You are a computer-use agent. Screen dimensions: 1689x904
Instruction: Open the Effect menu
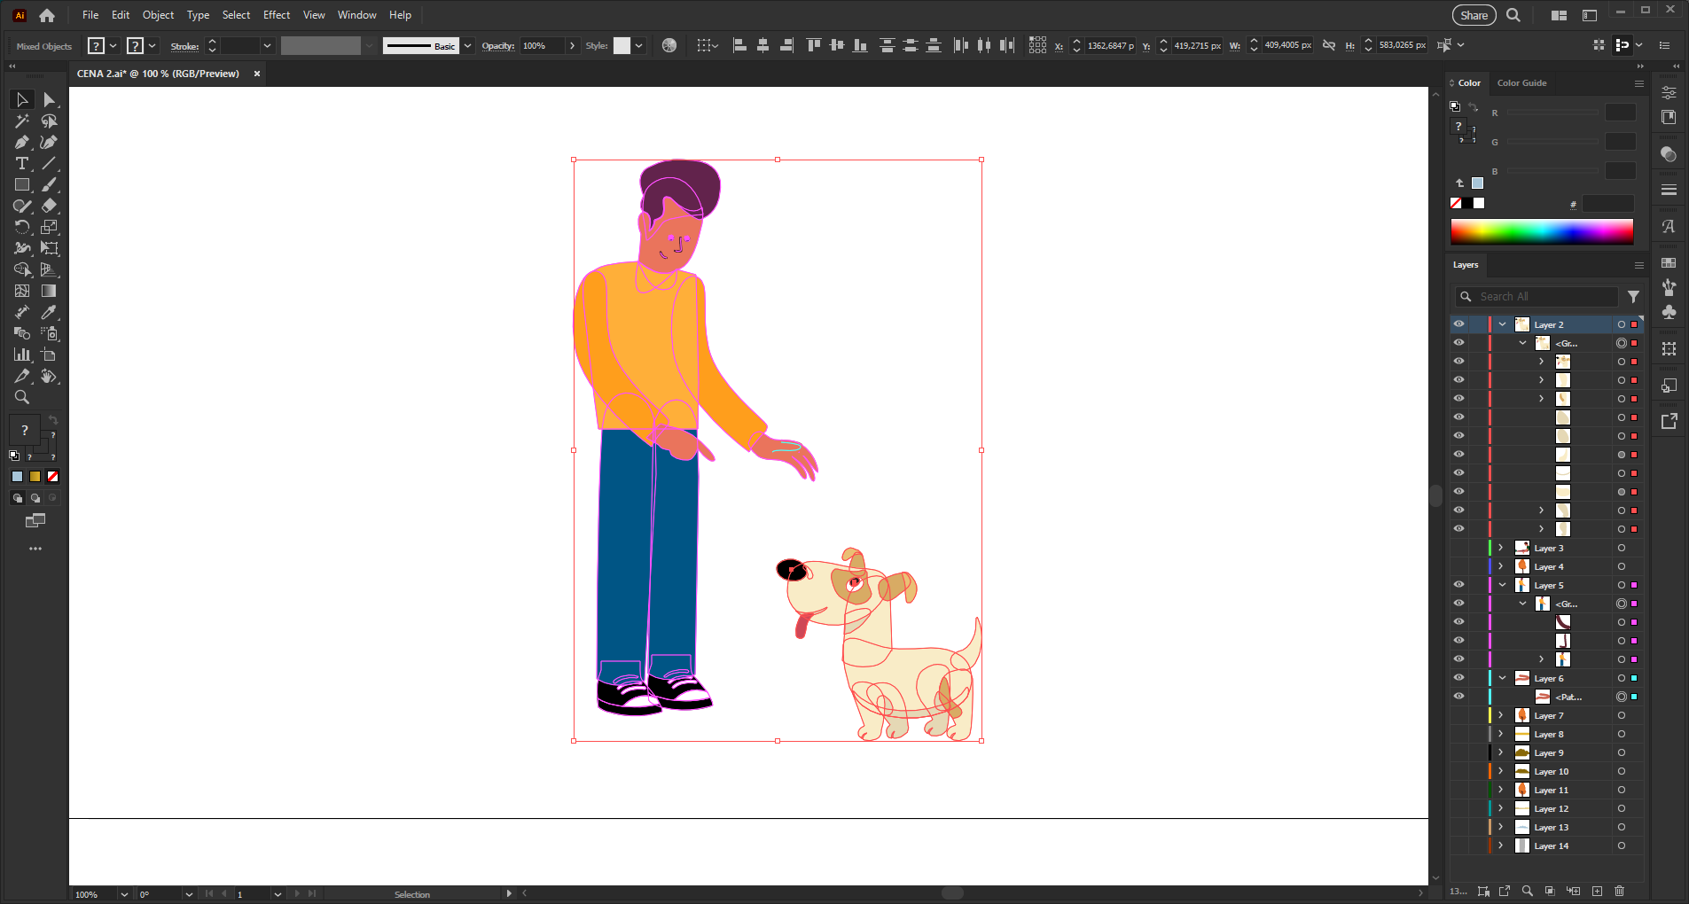[277, 15]
